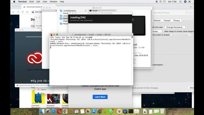Click the Terminal window title bar
The width and height of the screenshot is (204, 115).
91,34
